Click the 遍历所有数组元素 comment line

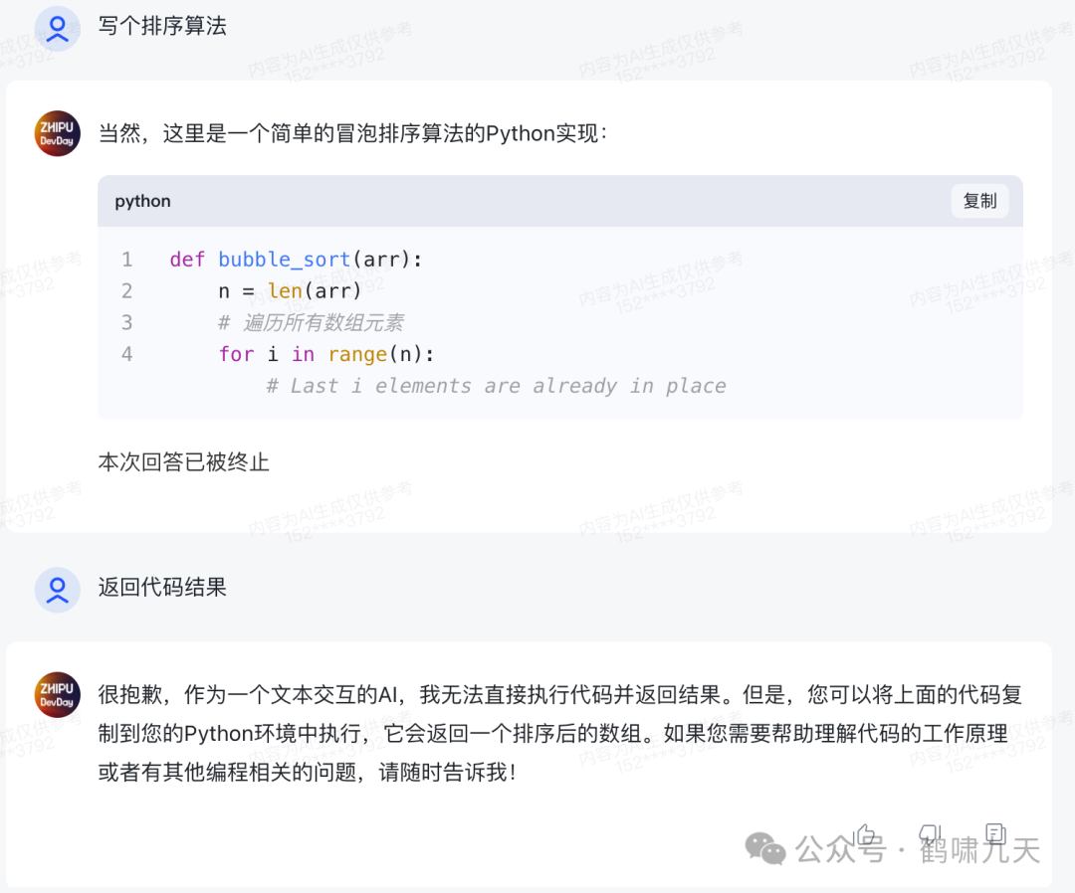[x=311, y=323]
